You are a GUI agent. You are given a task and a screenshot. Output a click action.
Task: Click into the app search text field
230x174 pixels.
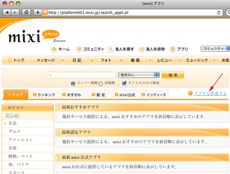click(x=81, y=75)
